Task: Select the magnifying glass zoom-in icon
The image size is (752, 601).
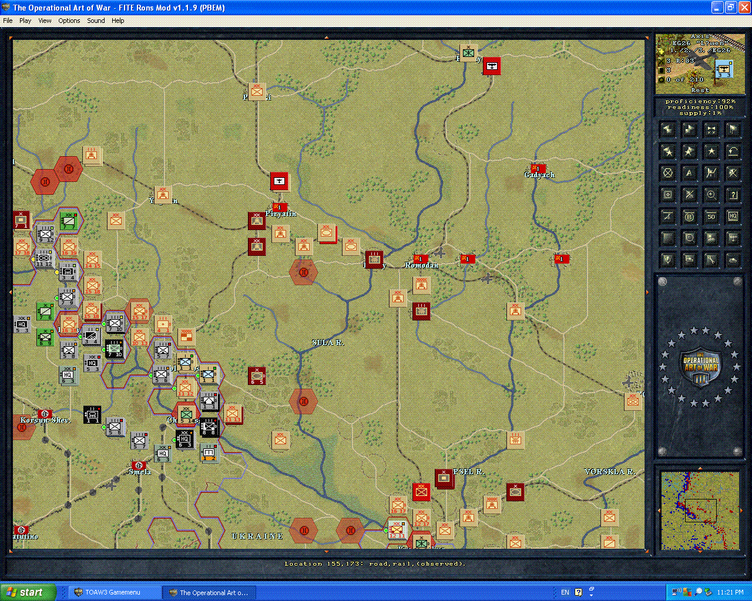Action: [x=711, y=194]
